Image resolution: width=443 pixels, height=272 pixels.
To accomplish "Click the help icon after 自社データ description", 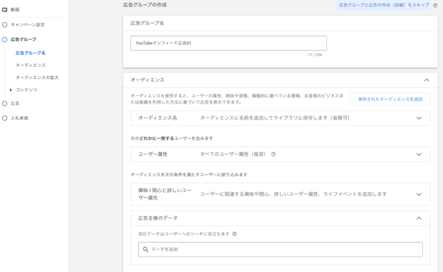I will coord(234,233).
